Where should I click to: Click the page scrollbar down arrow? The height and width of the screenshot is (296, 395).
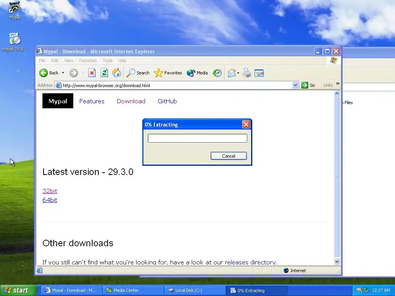337,262
